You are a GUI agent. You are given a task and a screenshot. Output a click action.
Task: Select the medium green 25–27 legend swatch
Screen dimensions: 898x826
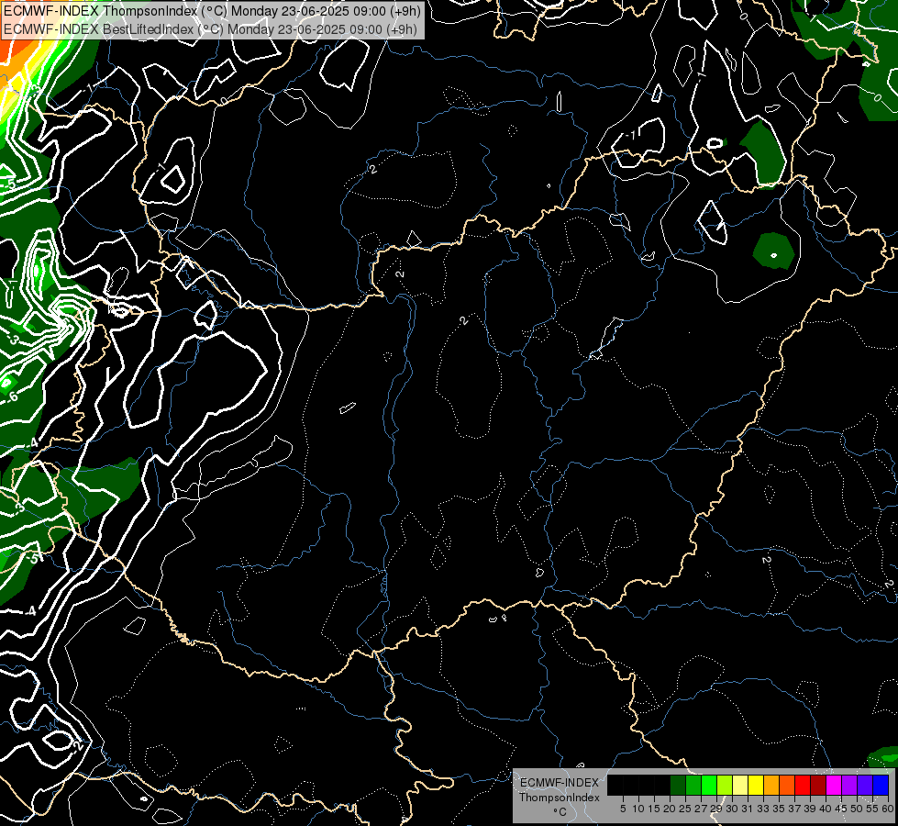(693, 785)
